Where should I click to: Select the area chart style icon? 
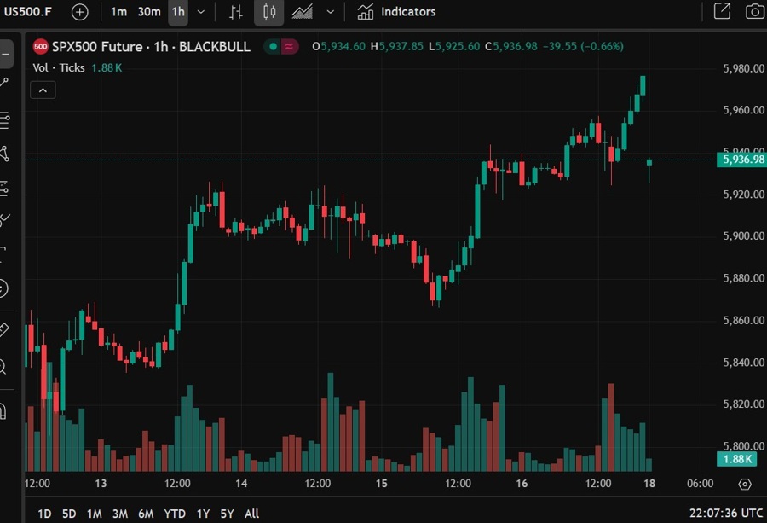coord(303,12)
